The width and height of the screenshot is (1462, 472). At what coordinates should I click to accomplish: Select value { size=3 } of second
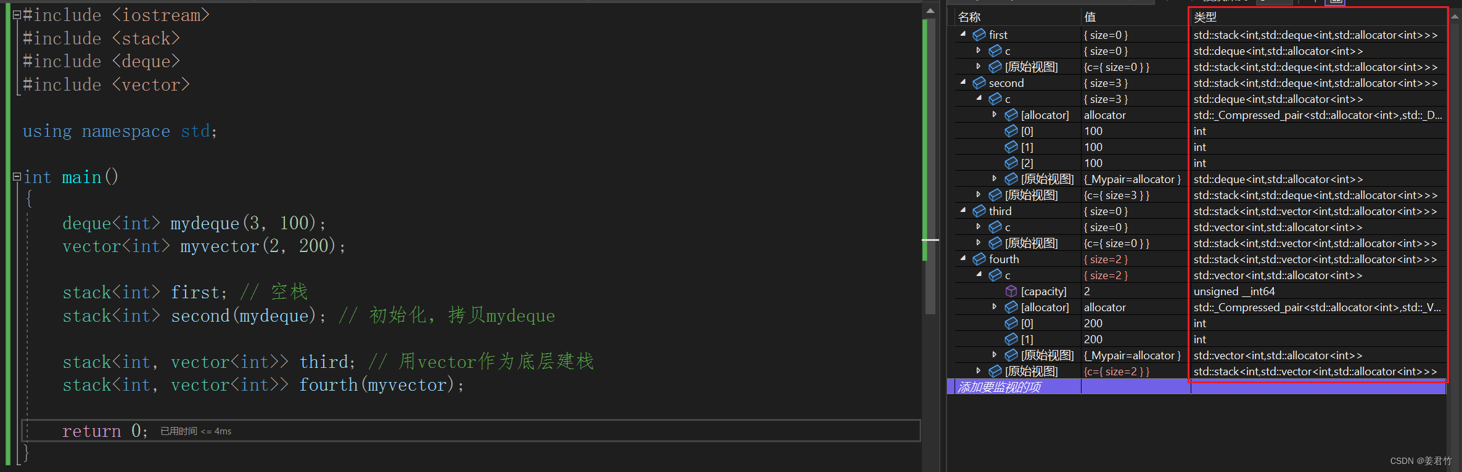pos(1106,83)
